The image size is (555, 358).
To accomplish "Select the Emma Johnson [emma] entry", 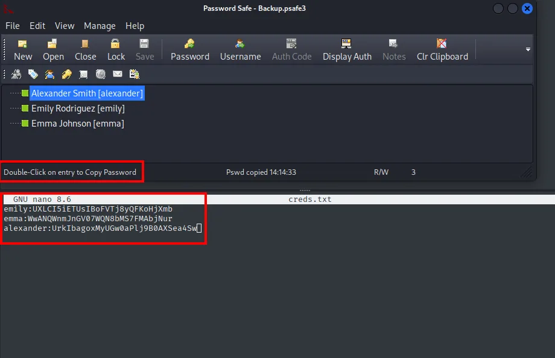I will click(x=77, y=124).
